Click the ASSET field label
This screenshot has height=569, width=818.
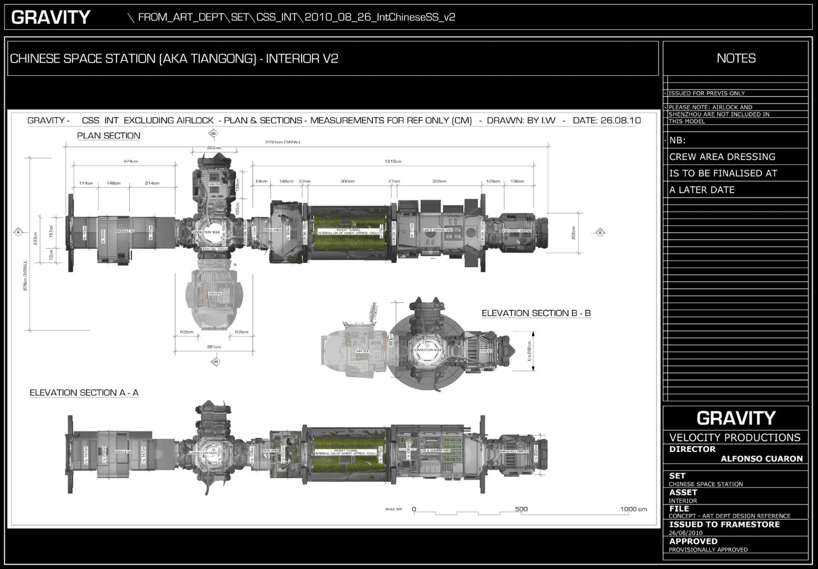coord(683,492)
